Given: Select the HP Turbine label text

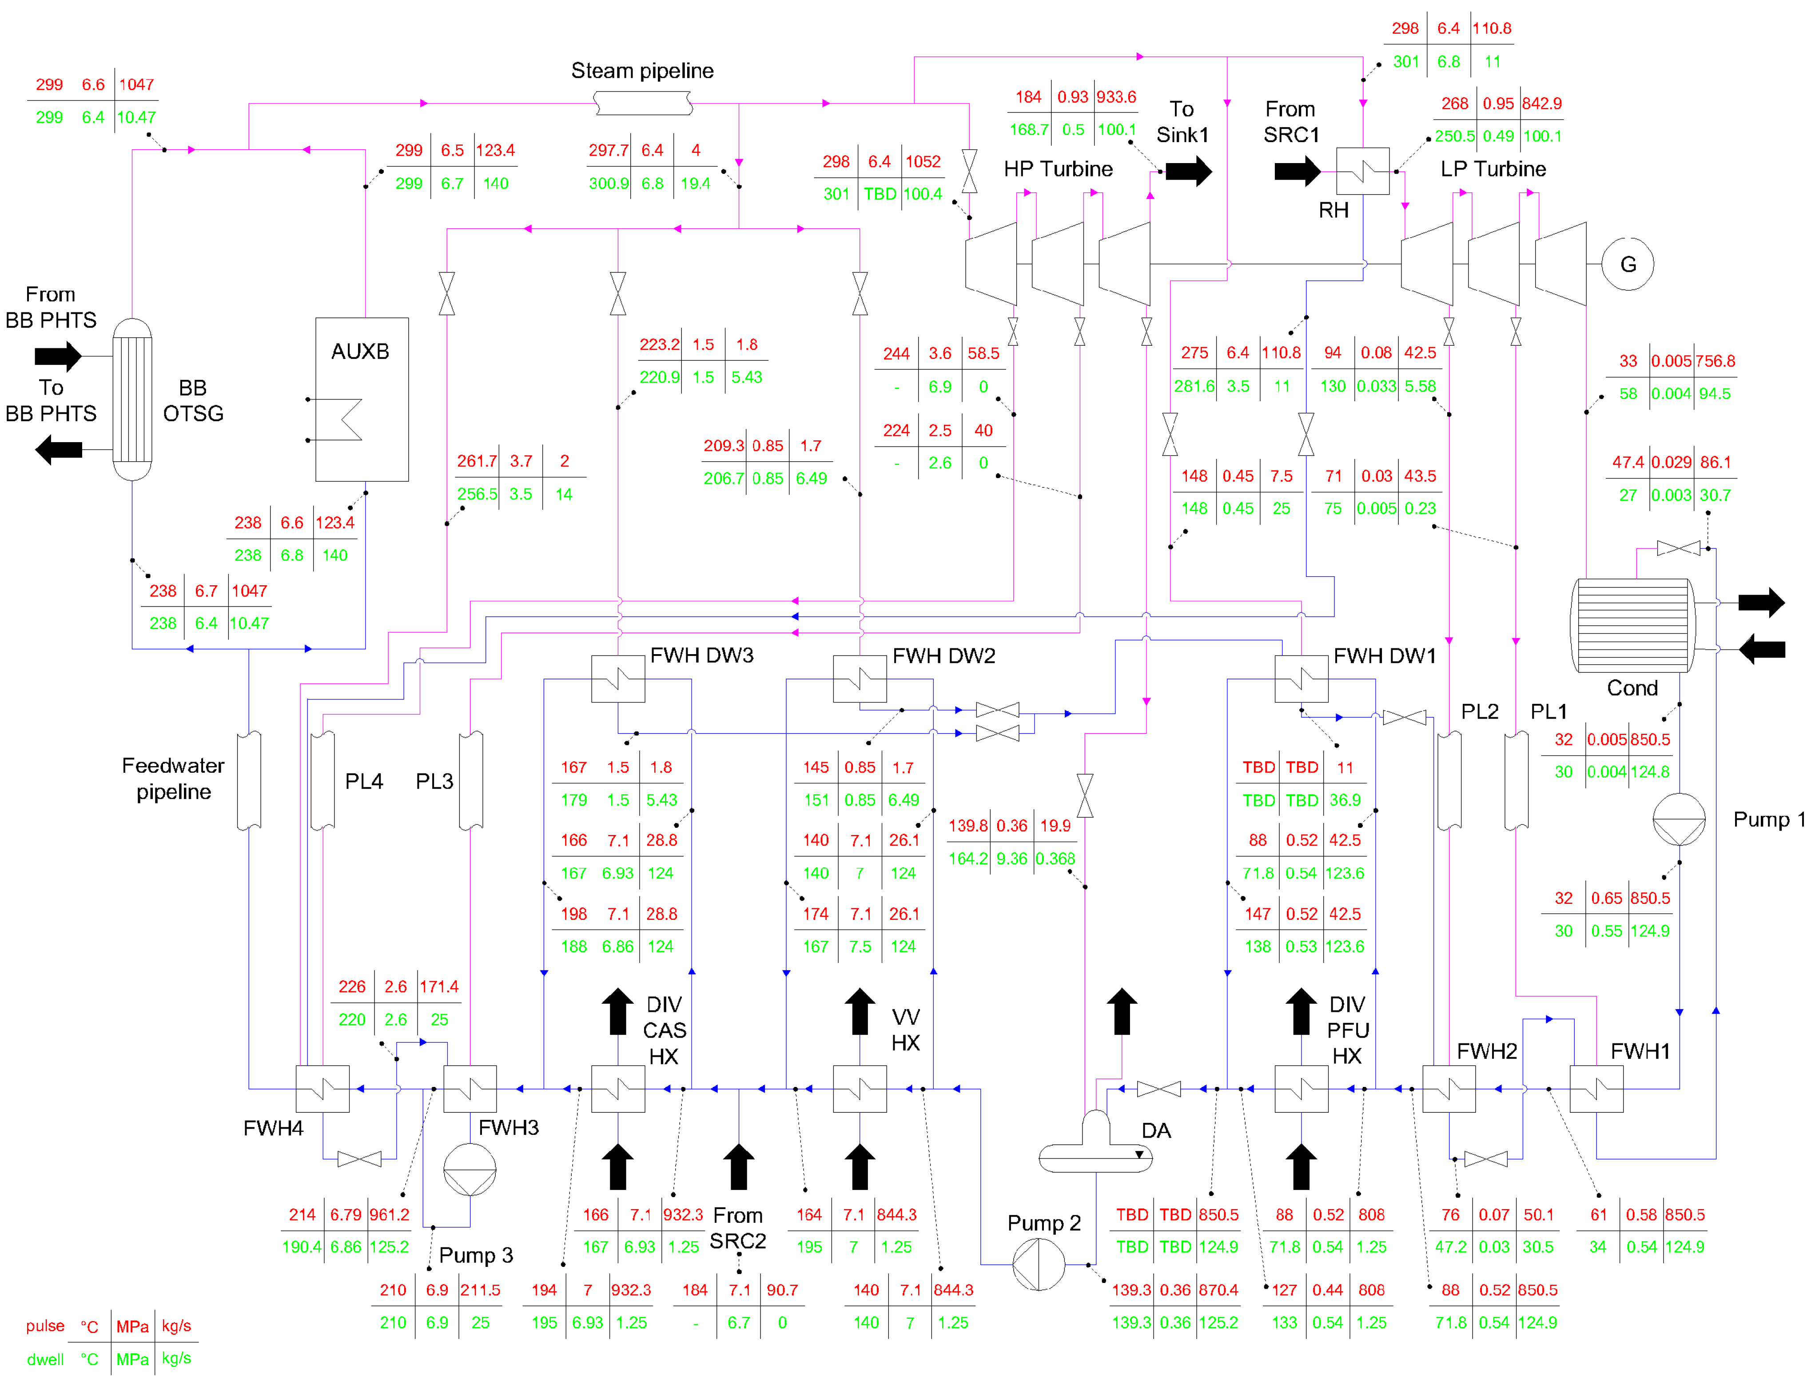Looking at the screenshot, I should tap(1058, 169).
